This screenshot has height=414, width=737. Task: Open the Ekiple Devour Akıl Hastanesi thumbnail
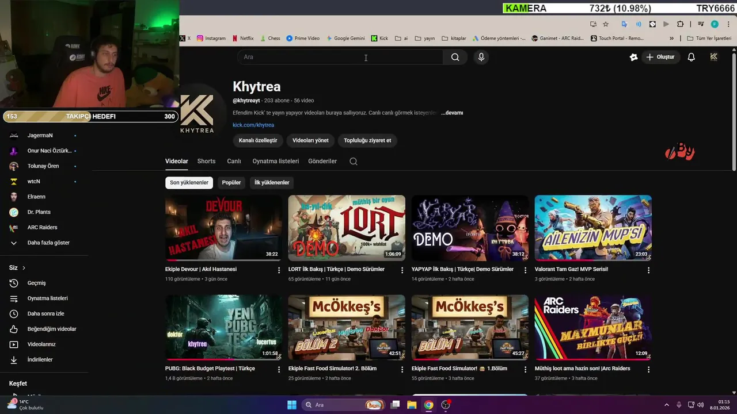pos(223,228)
